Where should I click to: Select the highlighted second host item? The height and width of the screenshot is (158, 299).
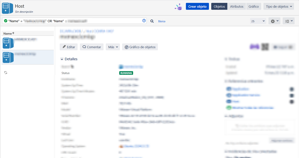(28, 57)
